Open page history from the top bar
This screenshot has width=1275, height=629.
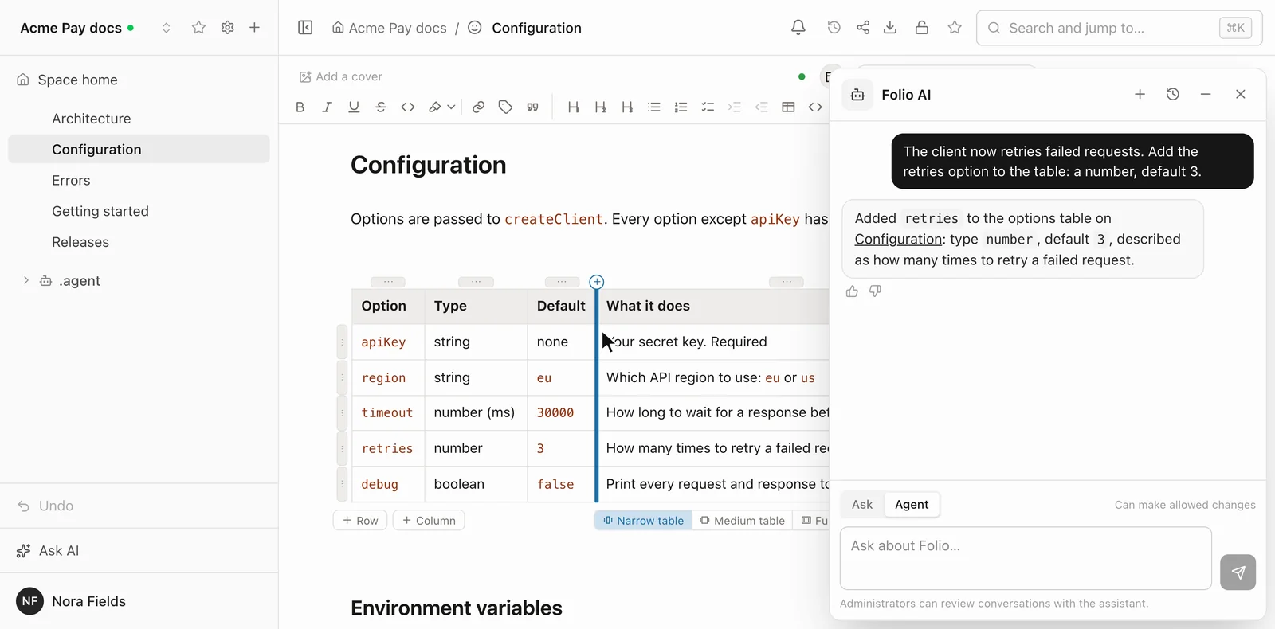pyautogui.click(x=834, y=28)
